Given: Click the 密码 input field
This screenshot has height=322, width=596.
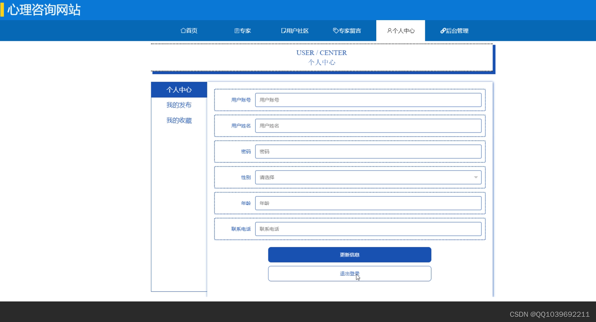Looking at the screenshot, I should pyautogui.click(x=368, y=152).
